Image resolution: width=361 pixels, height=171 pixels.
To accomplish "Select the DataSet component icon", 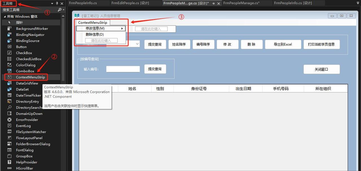I will click(x=10, y=89).
